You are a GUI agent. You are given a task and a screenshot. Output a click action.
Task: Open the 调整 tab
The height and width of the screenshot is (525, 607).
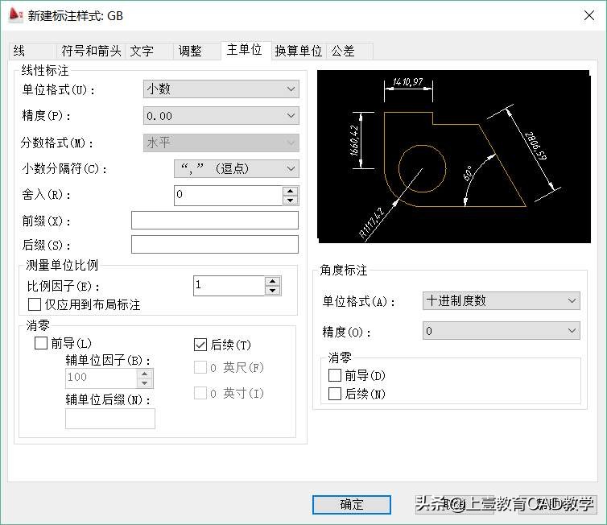point(196,51)
